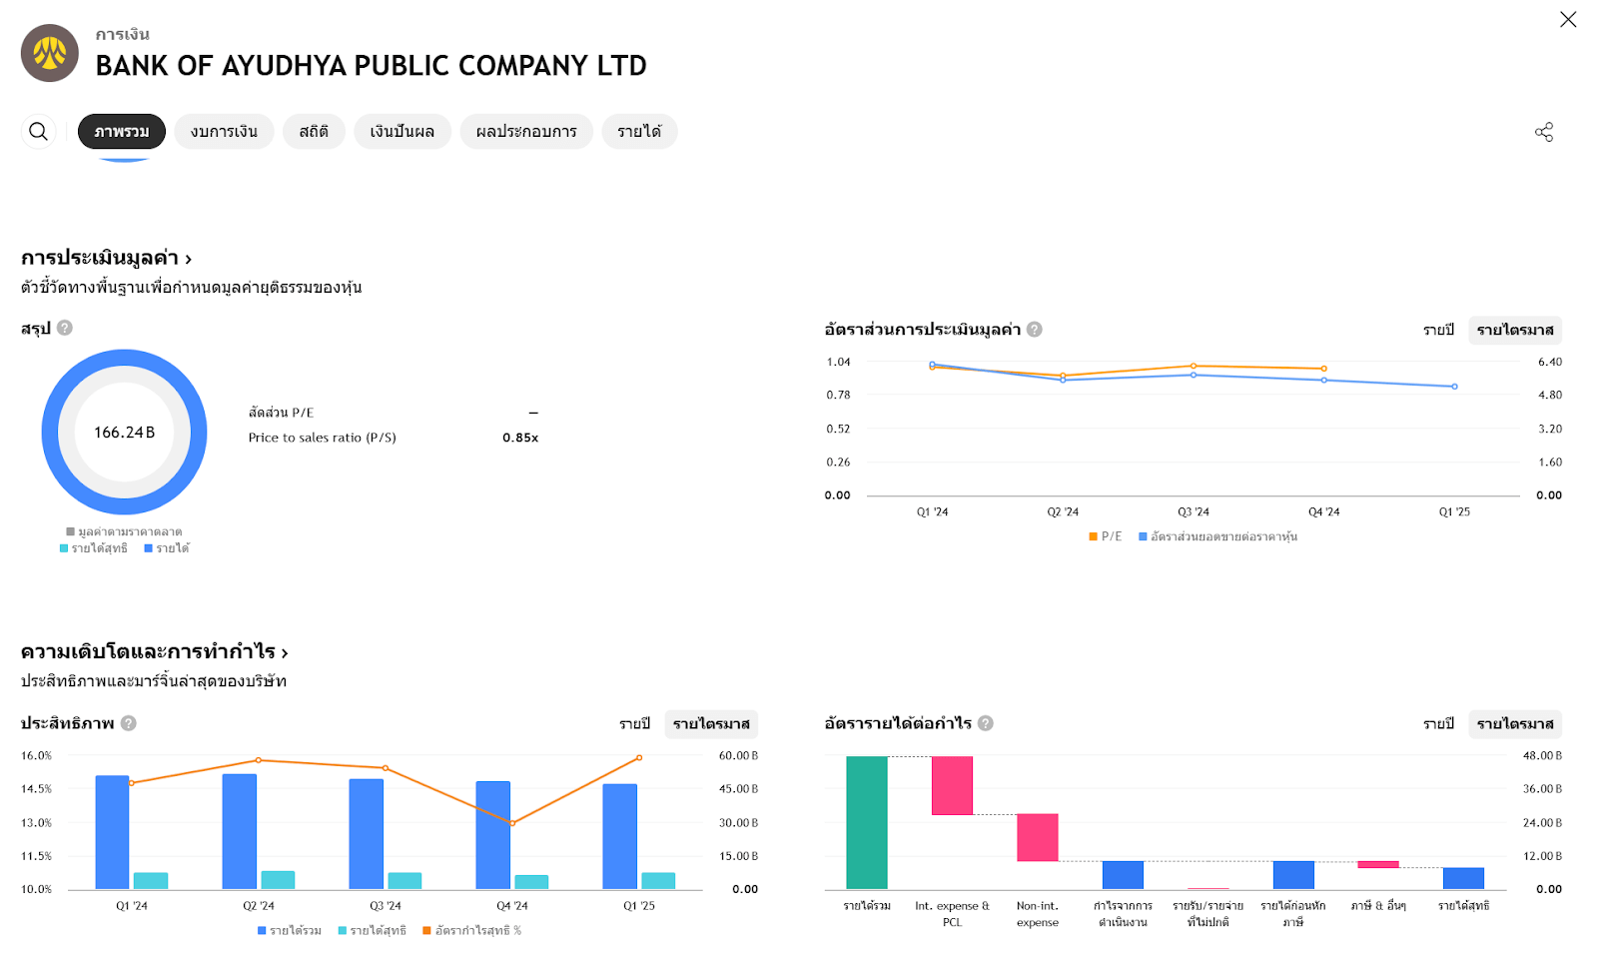Click the share icon
The height and width of the screenshot is (957, 1598).
click(x=1544, y=132)
